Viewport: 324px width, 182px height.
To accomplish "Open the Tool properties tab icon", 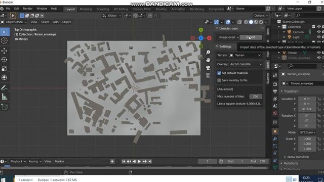I will point(275,75).
